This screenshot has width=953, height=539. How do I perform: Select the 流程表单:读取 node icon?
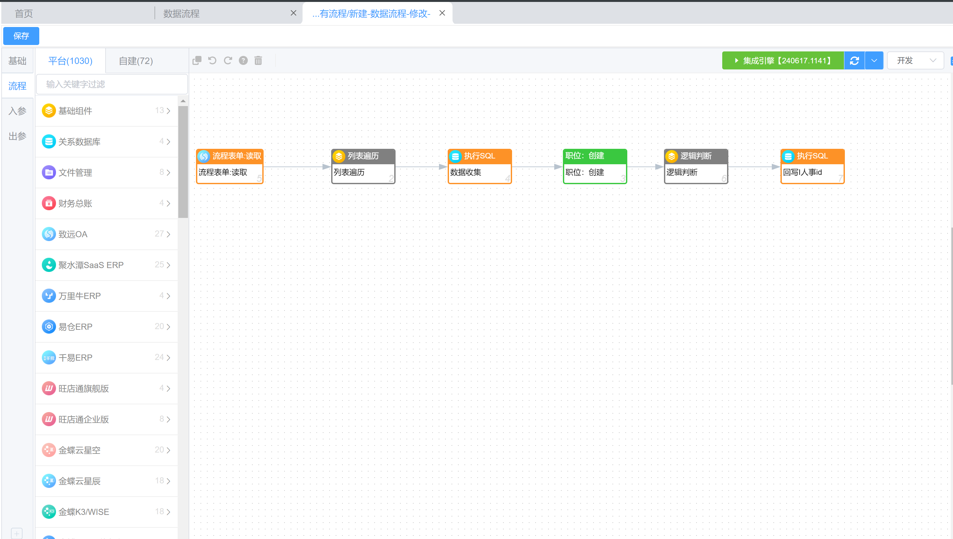(203, 156)
